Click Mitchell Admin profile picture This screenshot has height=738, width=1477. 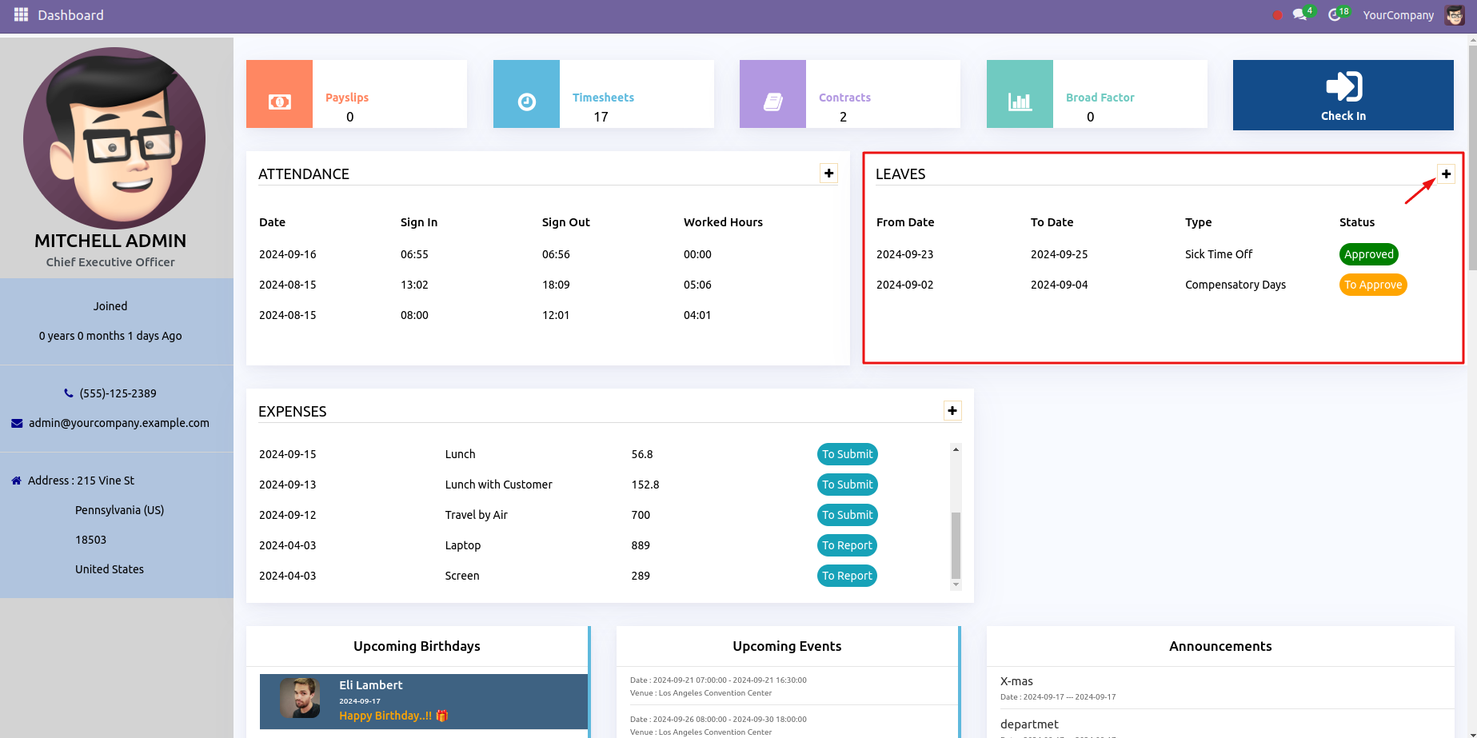(x=114, y=138)
